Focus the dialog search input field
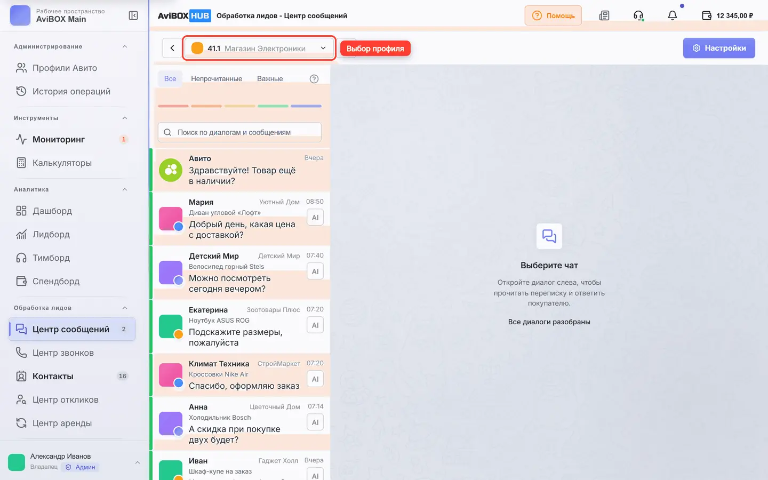Viewport: 768px width, 480px height. [239, 132]
